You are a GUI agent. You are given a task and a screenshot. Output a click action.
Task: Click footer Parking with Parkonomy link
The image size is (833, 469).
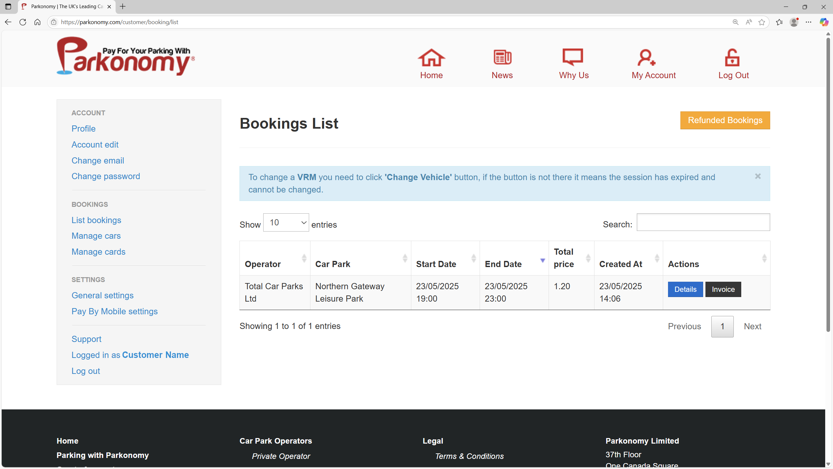pyautogui.click(x=102, y=455)
